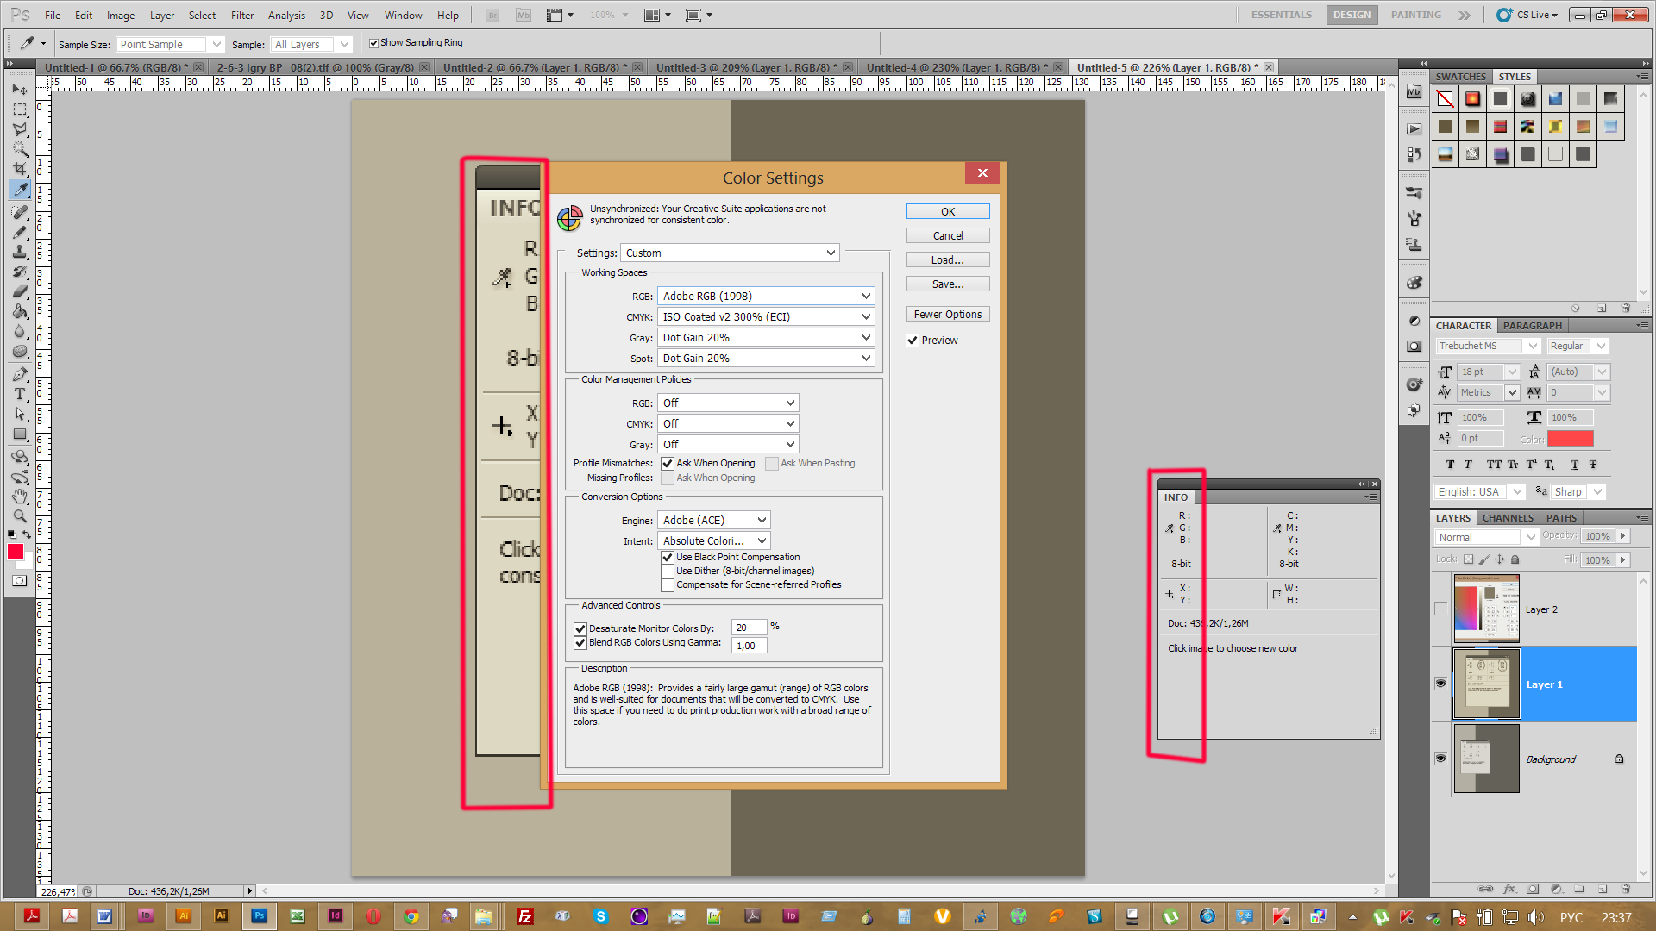Open the Actions panel icon
This screenshot has width=1656, height=931.
click(x=1414, y=128)
